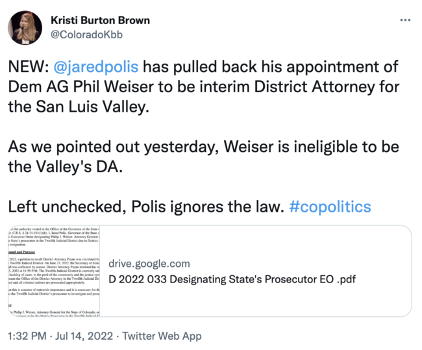Open the Kristi Burton Brown display name

pos(101,20)
